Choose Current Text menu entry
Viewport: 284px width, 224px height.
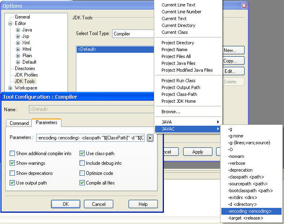[x=188, y=19]
